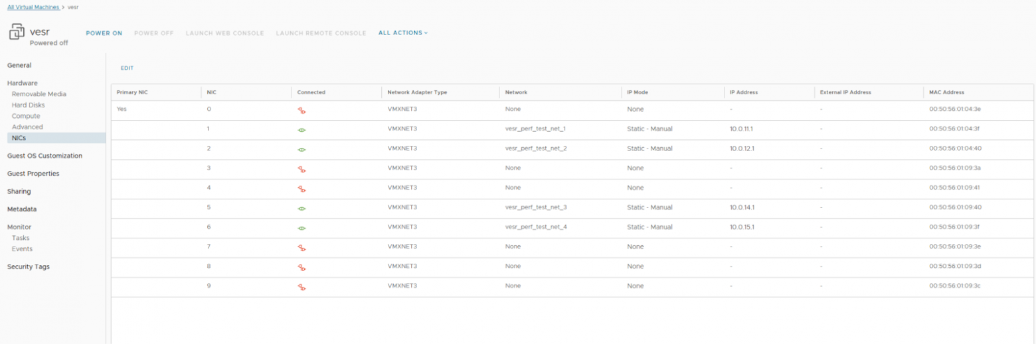Open Tasks under Monitor
The image size is (1036, 344).
tap(21, 238)
